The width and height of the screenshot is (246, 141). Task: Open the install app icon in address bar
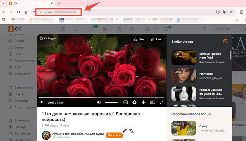coord(218,12)
